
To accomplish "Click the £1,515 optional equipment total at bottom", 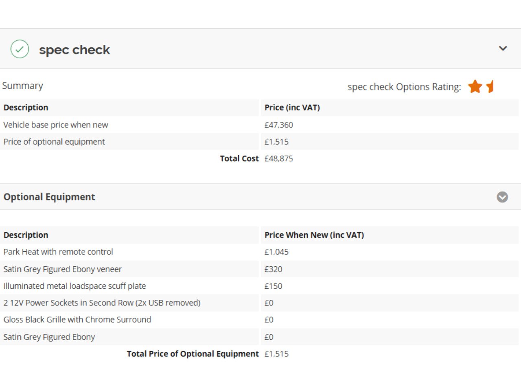I will [277, 354].
